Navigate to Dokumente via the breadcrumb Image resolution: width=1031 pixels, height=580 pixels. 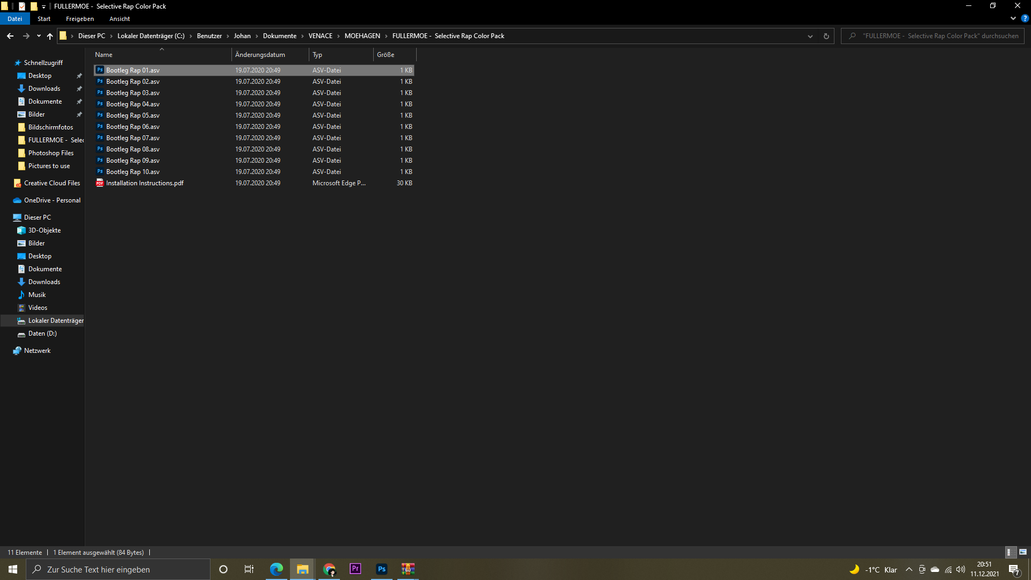pyautogui.click(x=280, y=36)
